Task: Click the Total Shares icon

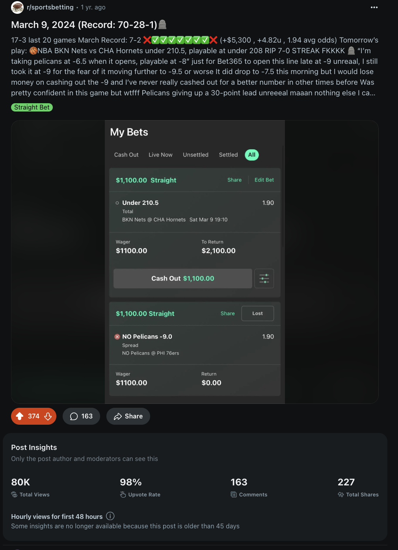Action: click(x=341, y=494)
